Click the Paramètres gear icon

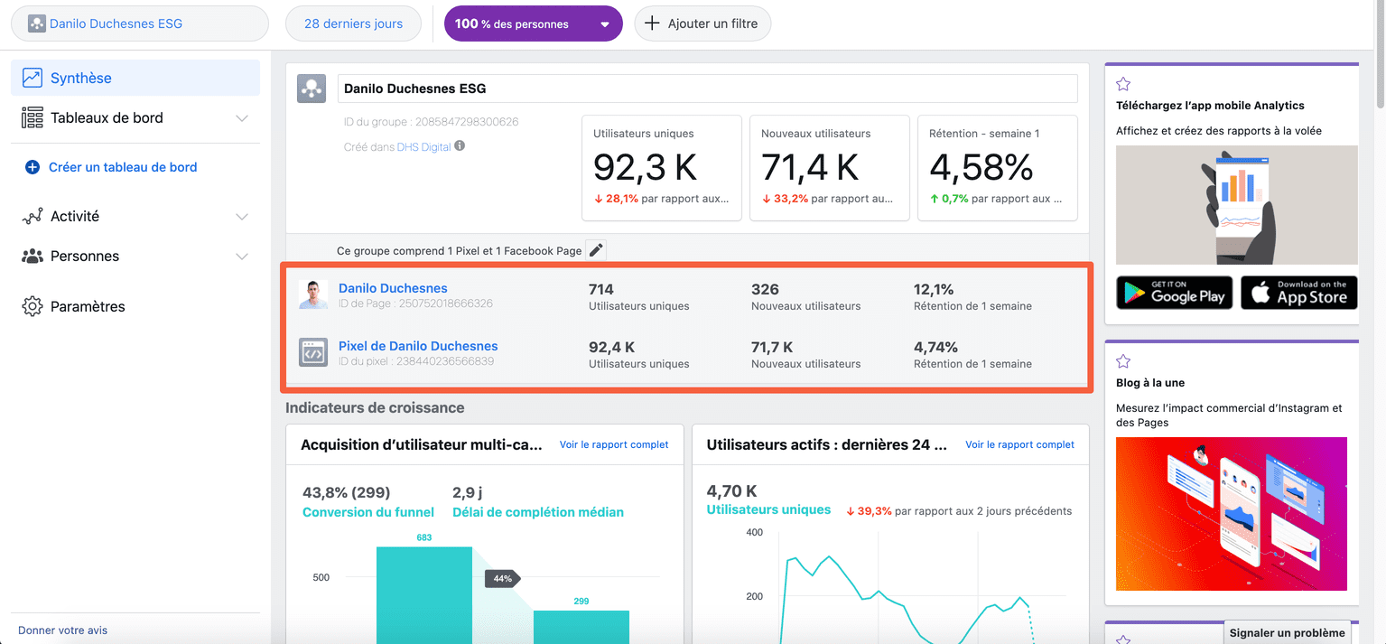[33, 306]
